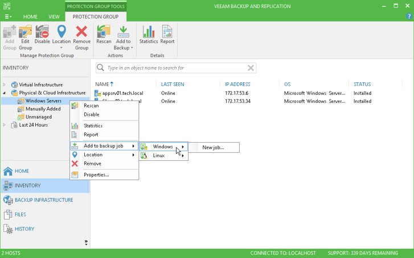Click the IP address 172.17.53.34
This screenshot has height=258, width=414.
coord(237,101)
